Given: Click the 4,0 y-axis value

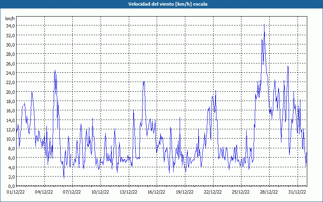Looking at the screenshot, I should pos(12,167).
